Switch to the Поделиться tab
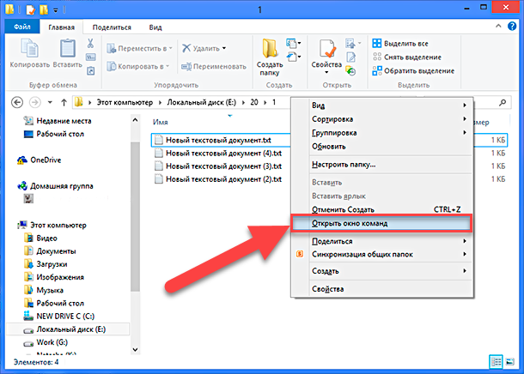Image resolution: width=524 pixels, height=374 pixels. tap(112, 27)
